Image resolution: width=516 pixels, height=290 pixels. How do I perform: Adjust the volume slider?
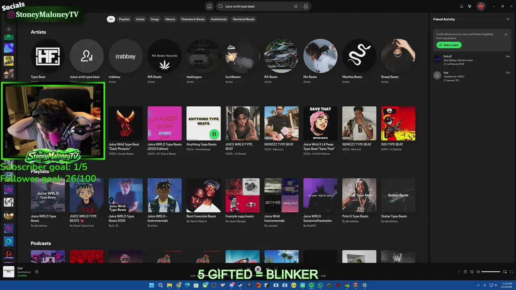[x=491, y=272]
